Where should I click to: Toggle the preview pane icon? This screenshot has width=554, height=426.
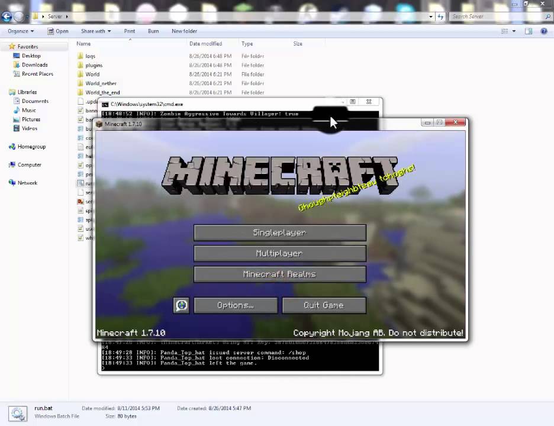529,31
